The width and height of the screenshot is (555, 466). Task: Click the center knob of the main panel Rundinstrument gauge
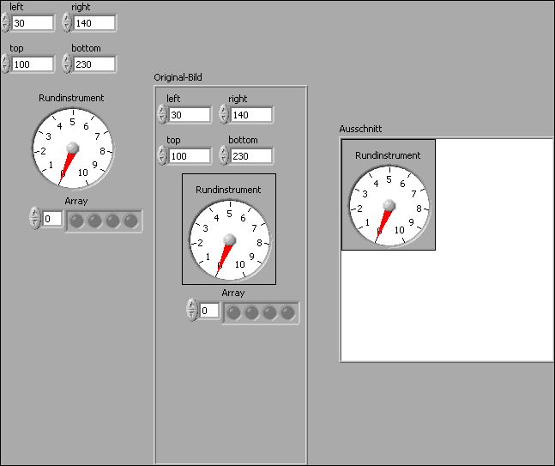coord(73,148)
